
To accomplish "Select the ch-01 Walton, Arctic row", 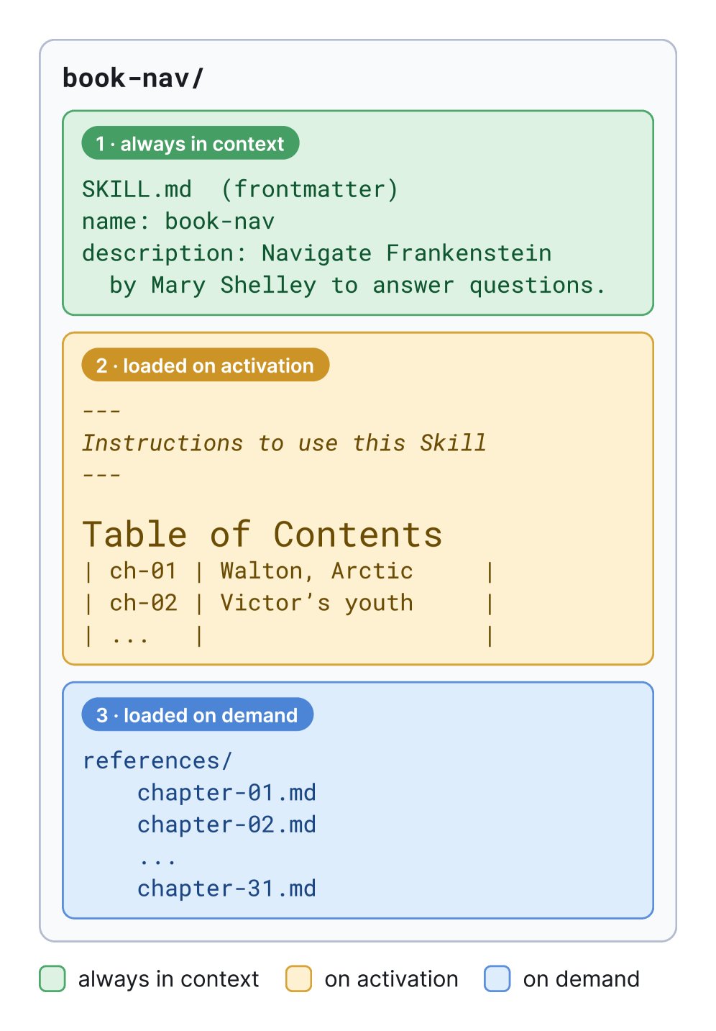I will click(x=288, y=571).
